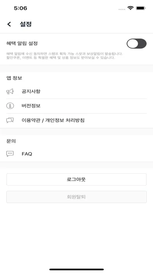Screen dimensions: 153x273
Task: Open the FAQ text entry
Action: pos(27,154)
